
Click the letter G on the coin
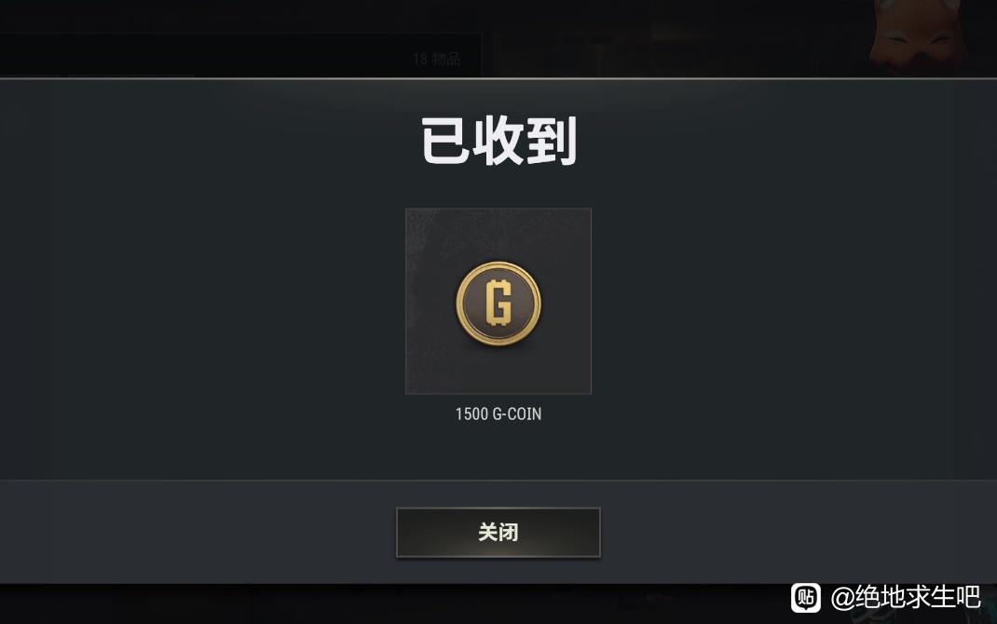[x=498, y=303]
